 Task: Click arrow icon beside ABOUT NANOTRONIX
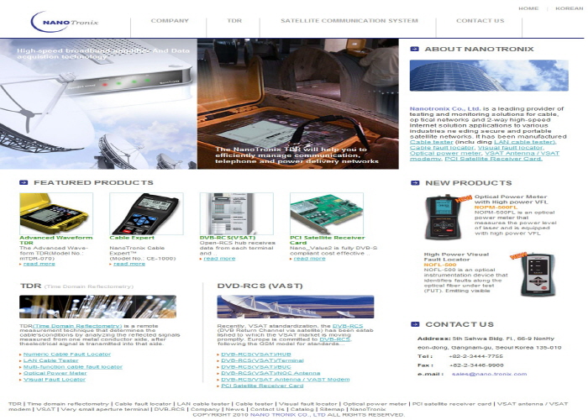coord(415,49)
